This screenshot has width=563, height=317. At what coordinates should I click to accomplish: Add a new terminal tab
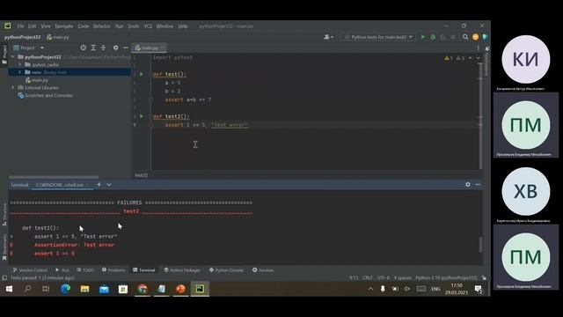pyautogui.click(x=99, y=185)
